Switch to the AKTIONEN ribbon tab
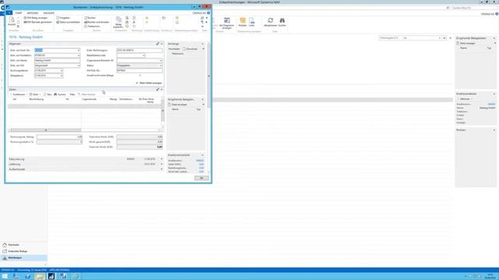This screenshot has height=280, width=499. (x=33, y=13)
